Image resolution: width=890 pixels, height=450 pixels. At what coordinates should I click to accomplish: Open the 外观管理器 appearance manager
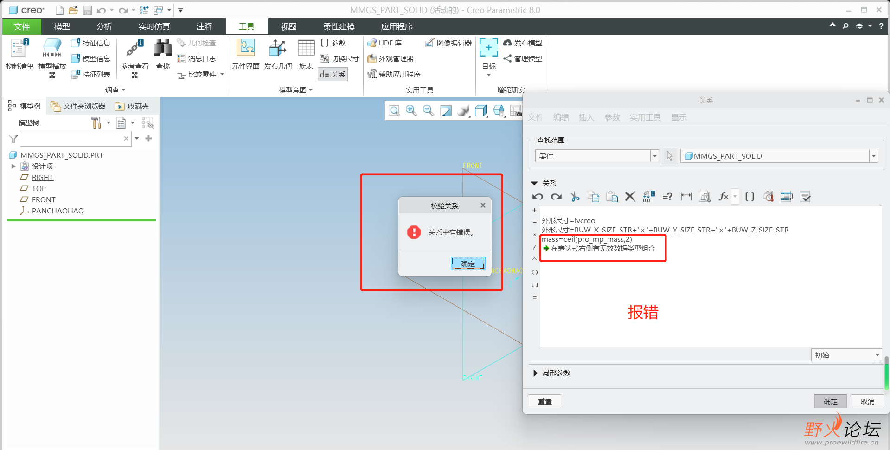391,58
